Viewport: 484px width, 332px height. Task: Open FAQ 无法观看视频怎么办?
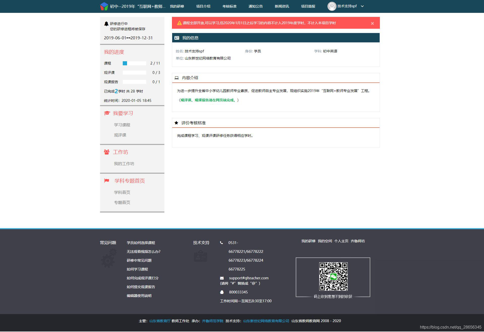[143, 252]
